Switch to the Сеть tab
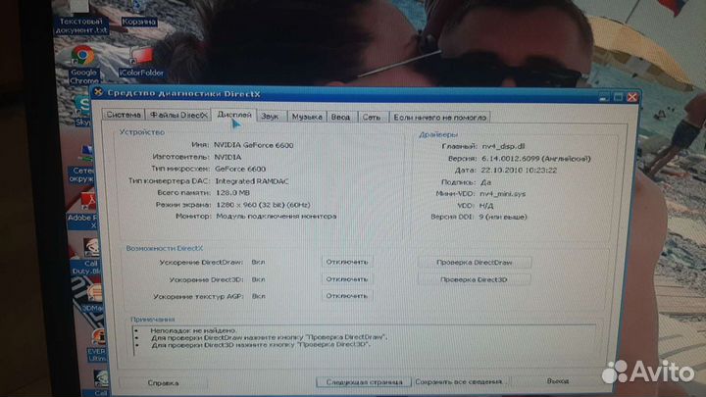 pos(371,117)
